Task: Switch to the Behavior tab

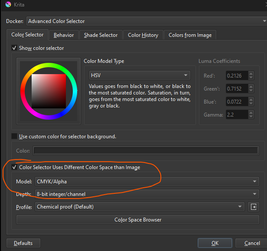Action: click(64, 35)
